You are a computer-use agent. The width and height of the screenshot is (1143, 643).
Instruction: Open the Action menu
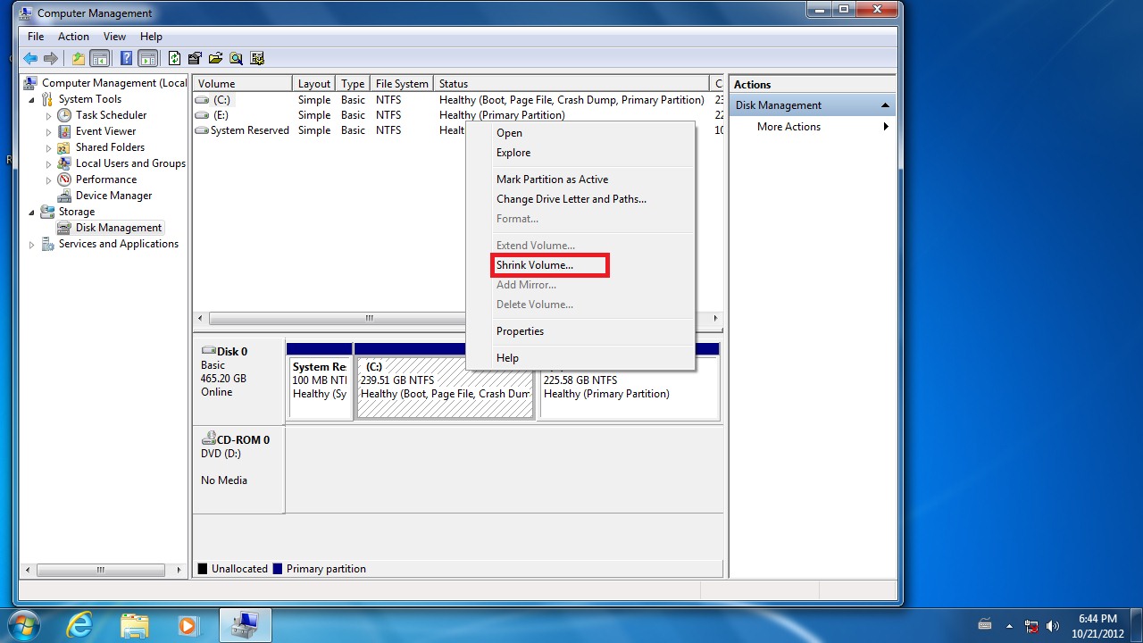click(73, 37)
